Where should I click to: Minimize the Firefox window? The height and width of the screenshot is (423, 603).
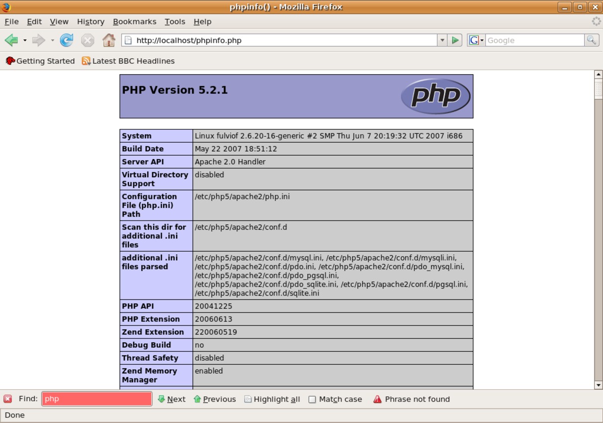(x=564, y=7)
